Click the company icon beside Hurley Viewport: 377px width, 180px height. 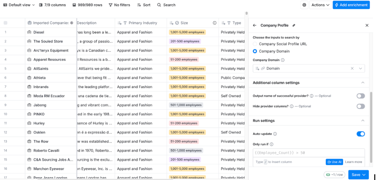(29, 123)
